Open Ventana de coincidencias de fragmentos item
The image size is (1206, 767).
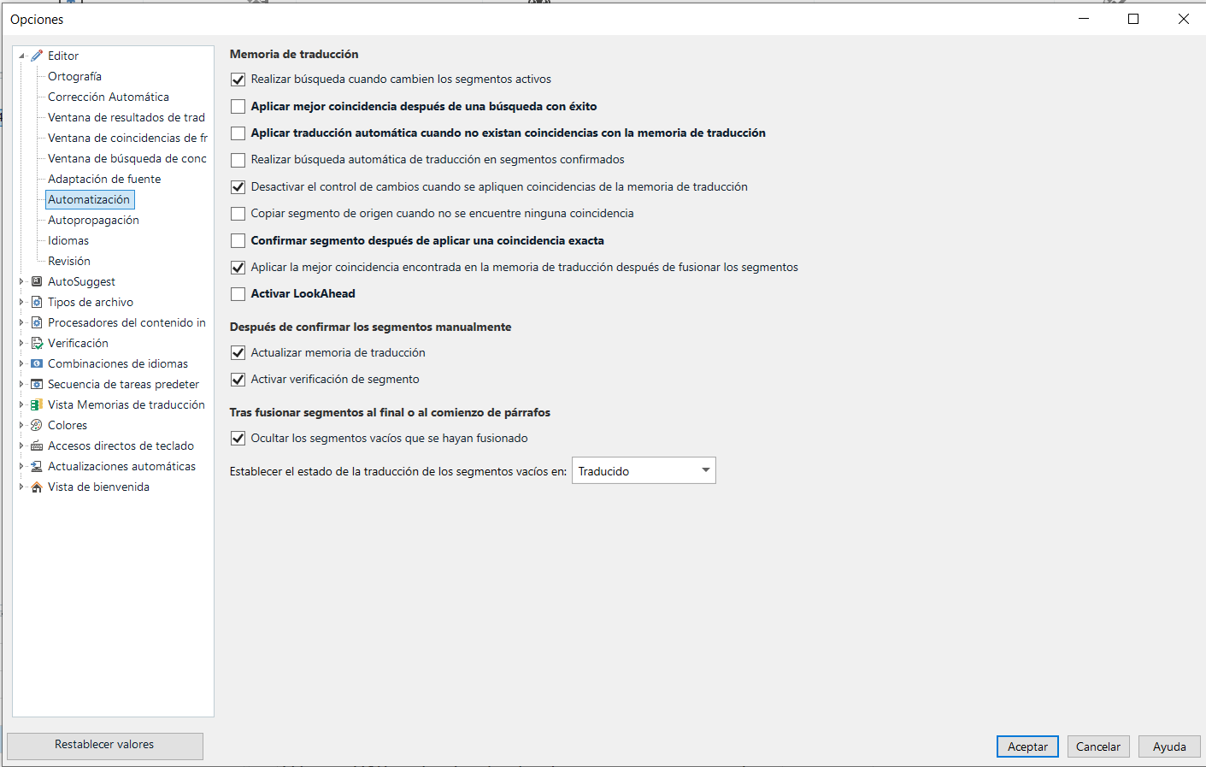click(x=127, y=138)
